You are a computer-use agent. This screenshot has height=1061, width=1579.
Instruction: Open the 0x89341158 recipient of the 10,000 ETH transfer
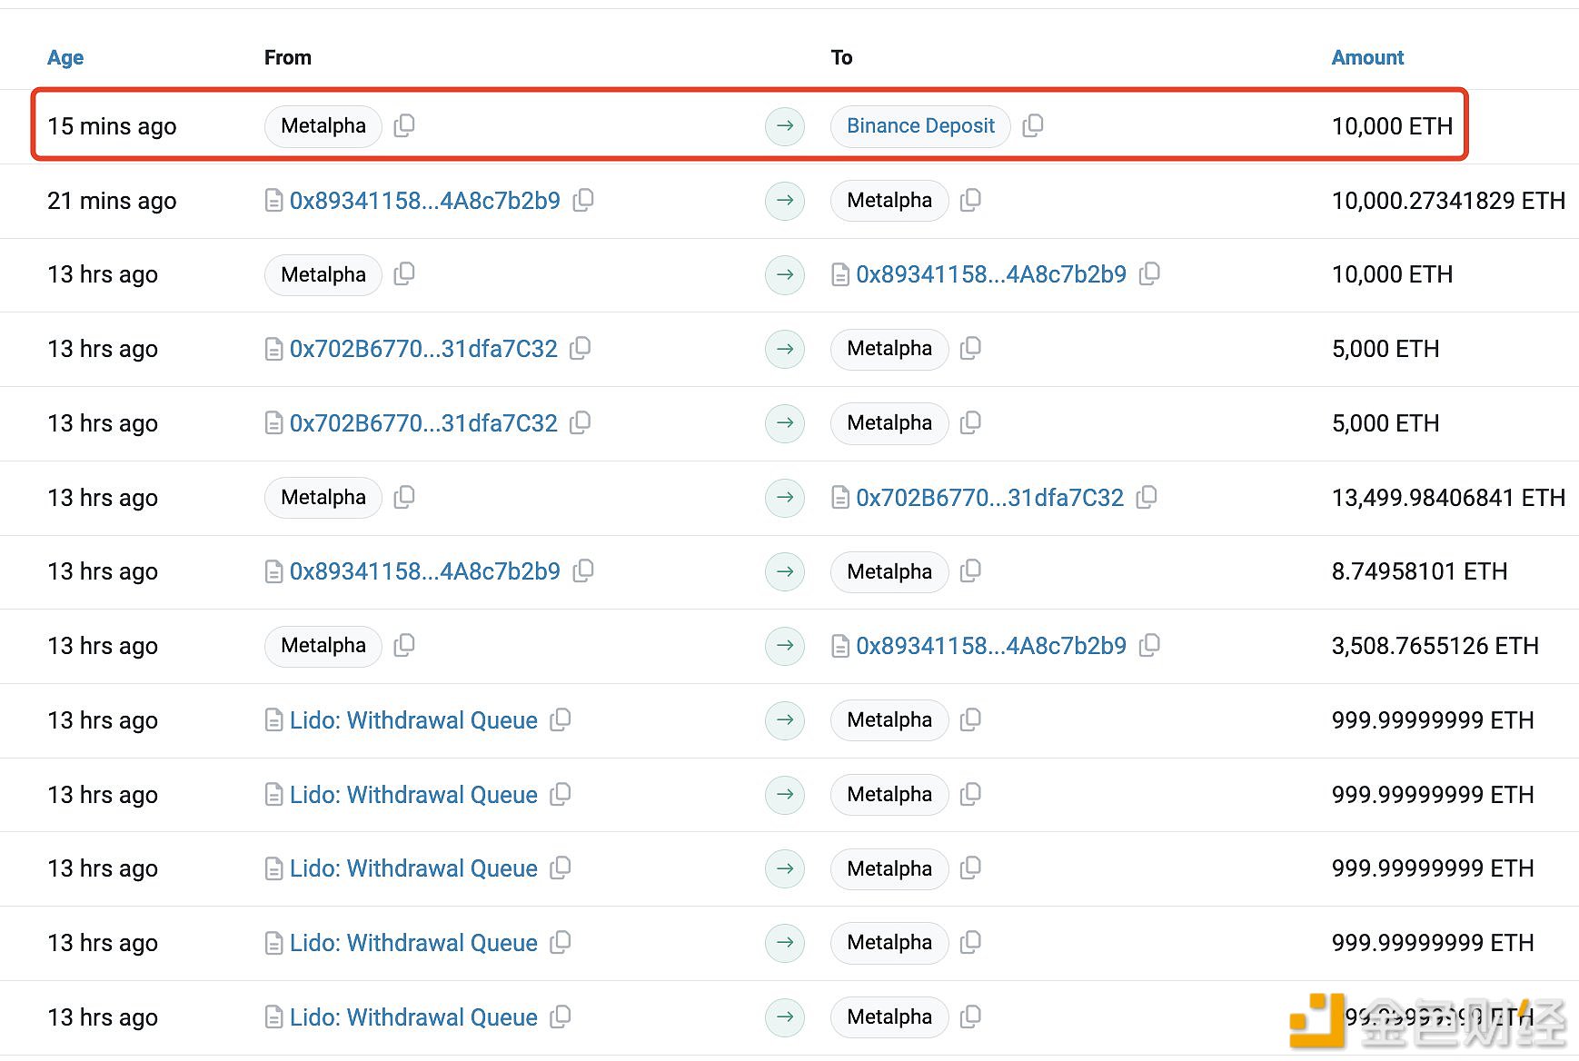pos(991,274)
